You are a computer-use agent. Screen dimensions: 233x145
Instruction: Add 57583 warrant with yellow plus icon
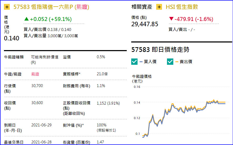7,7
